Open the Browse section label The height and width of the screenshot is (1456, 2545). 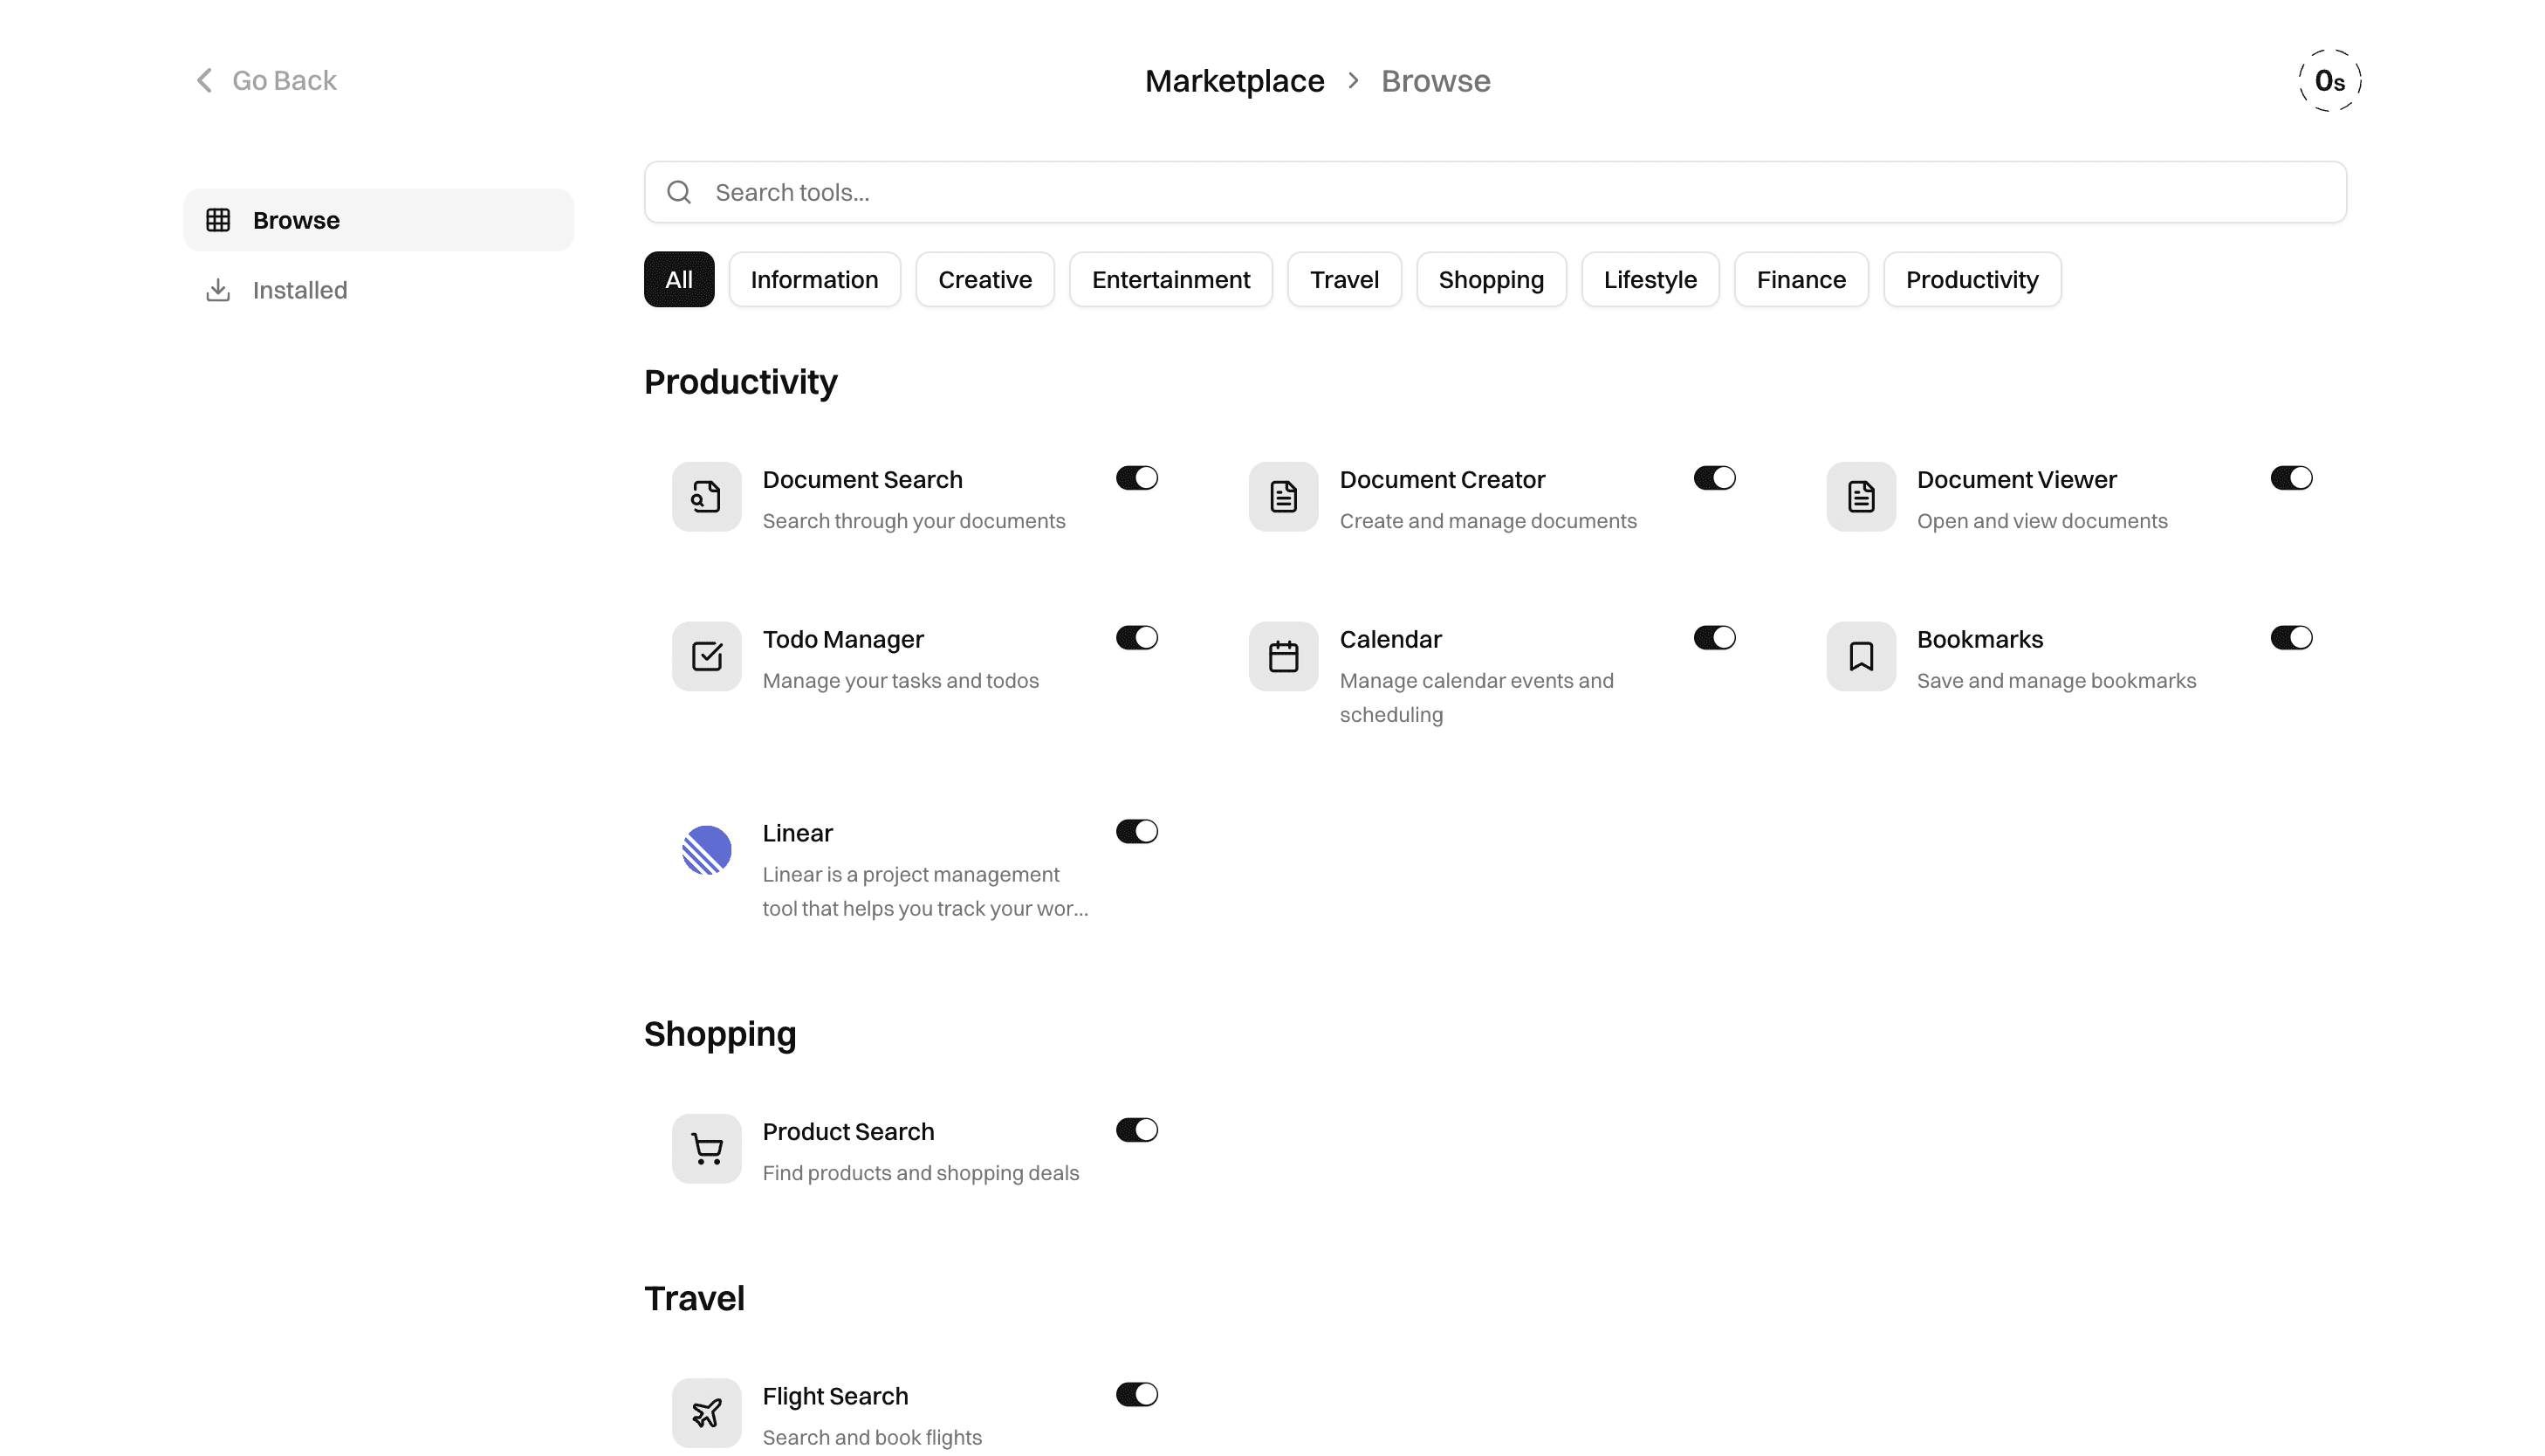coord(296,220)
